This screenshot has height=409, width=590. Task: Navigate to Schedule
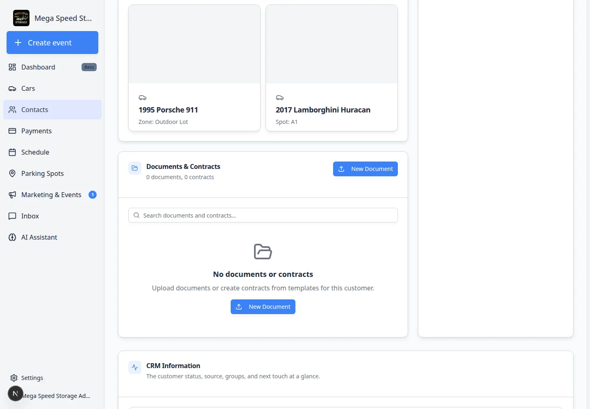pos(52,152)
